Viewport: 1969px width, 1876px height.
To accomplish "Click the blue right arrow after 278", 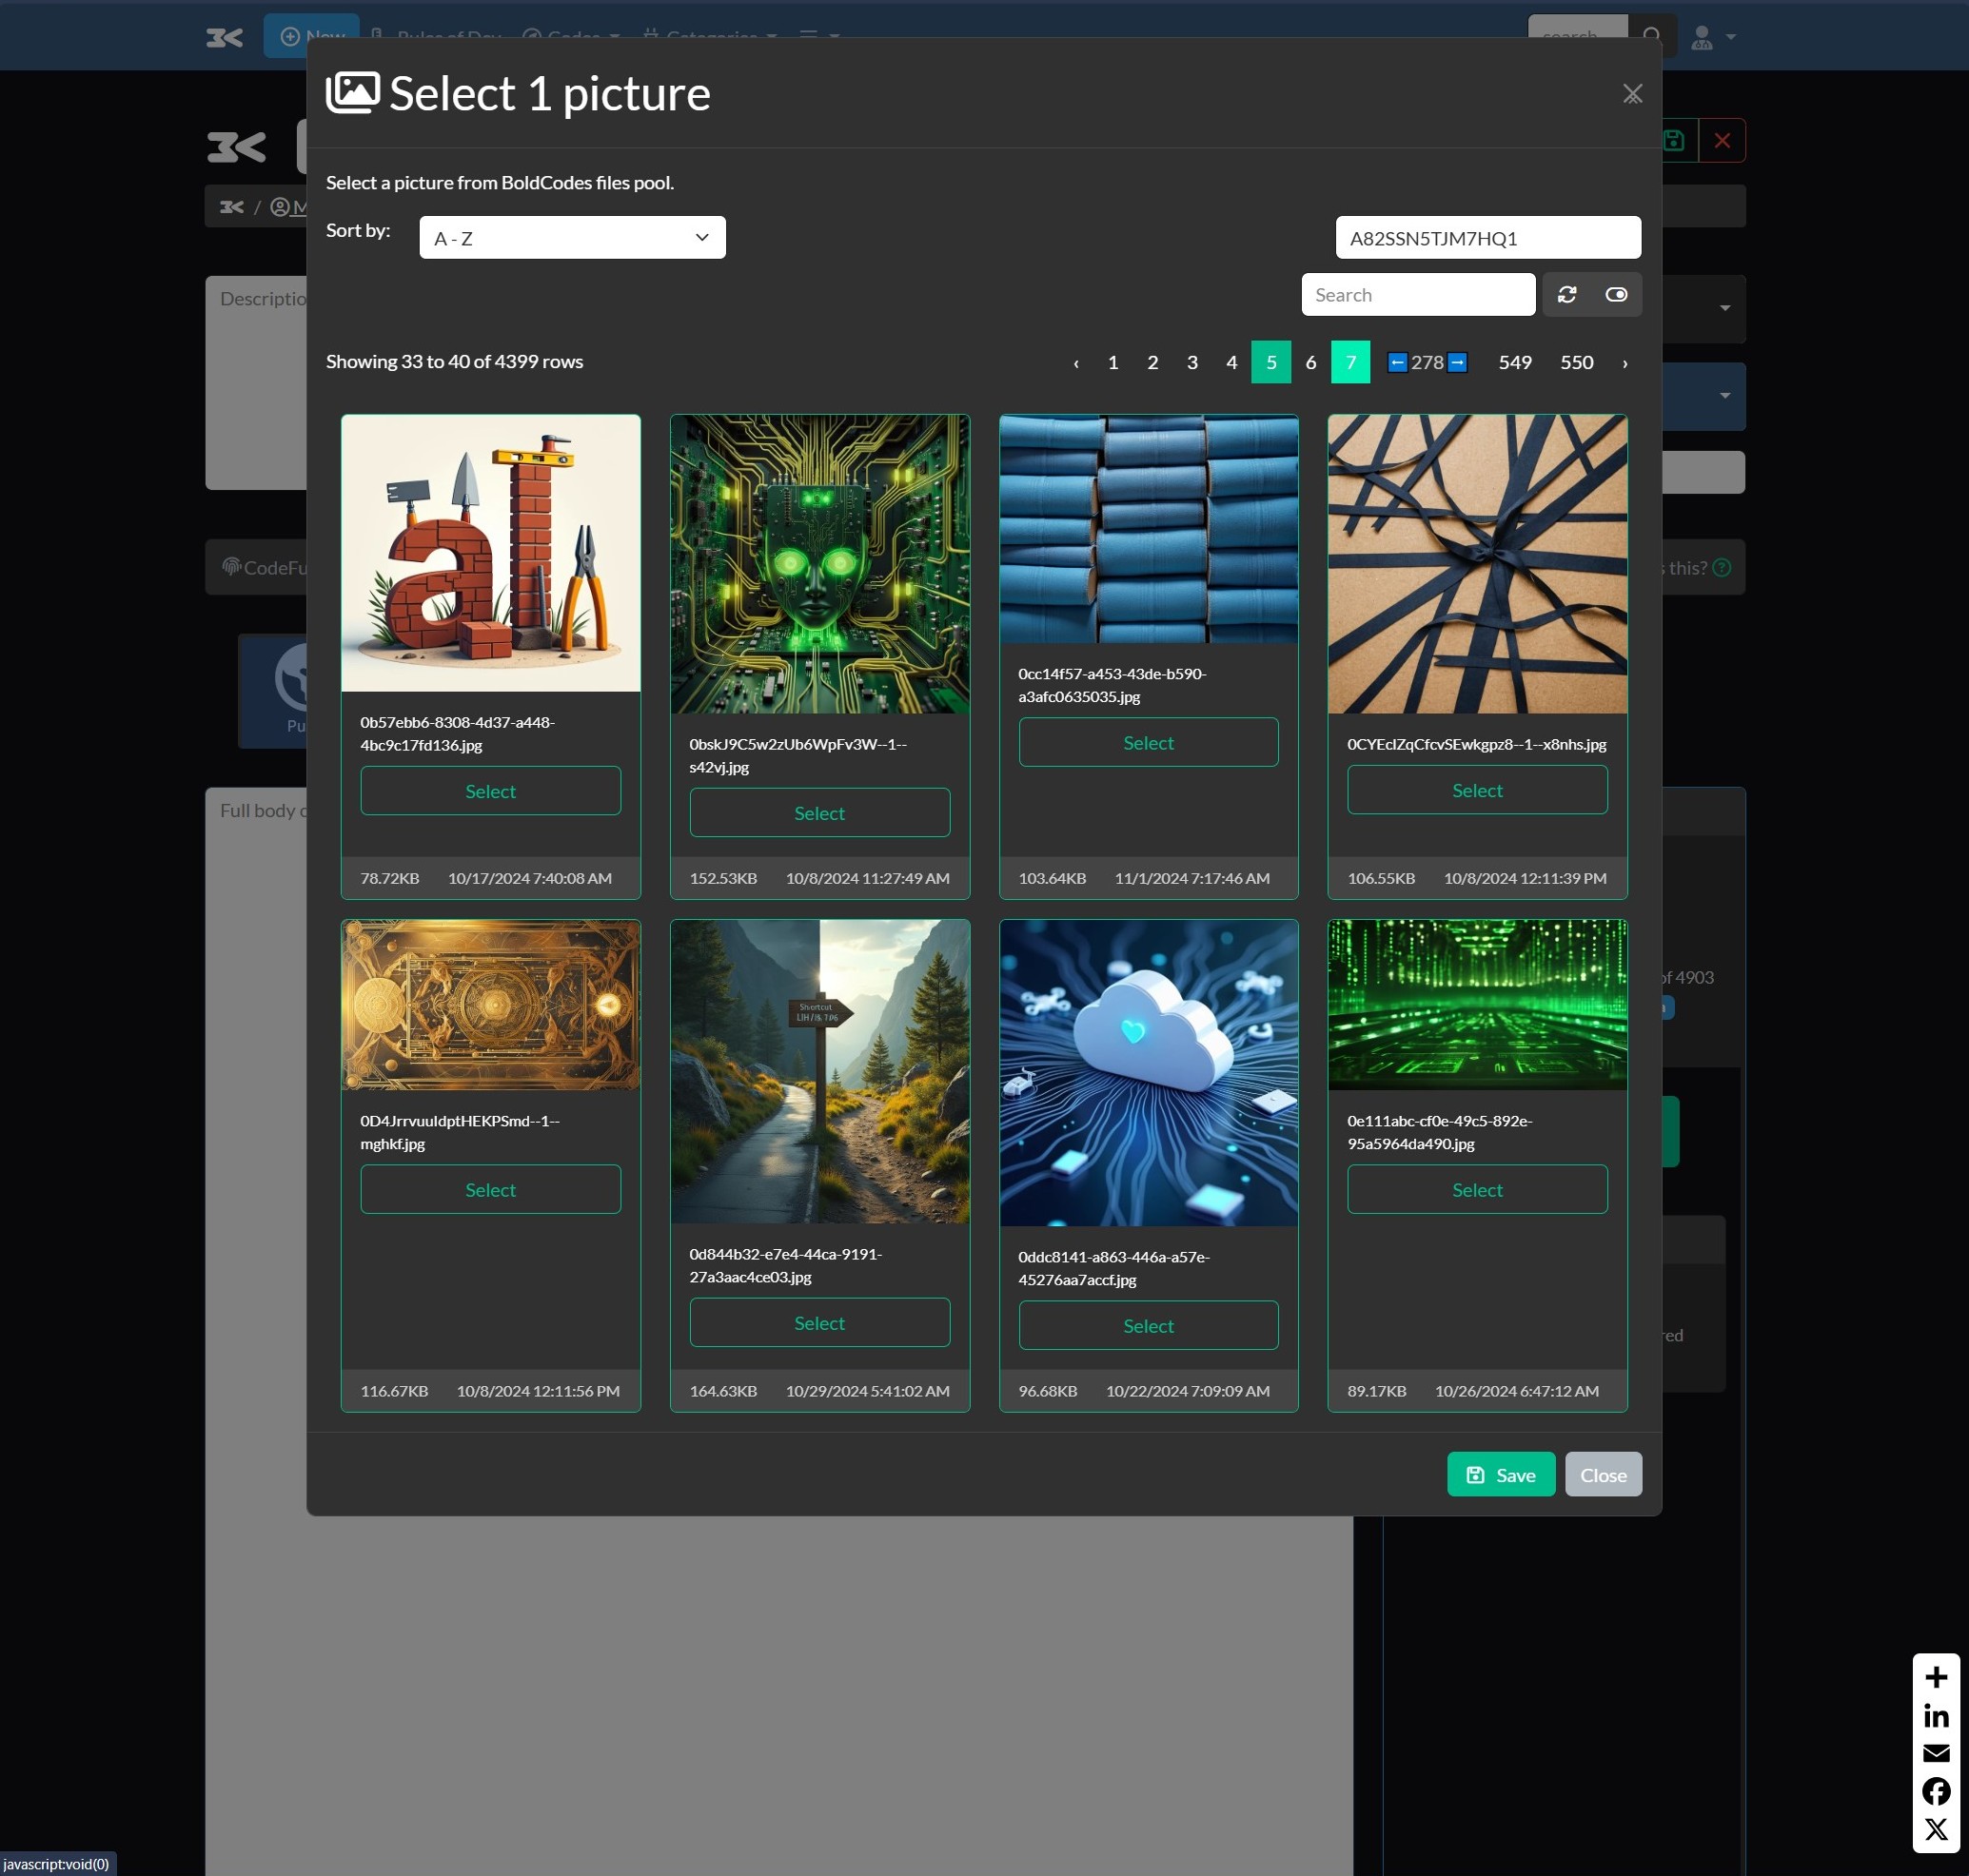I will [1458, 362].
